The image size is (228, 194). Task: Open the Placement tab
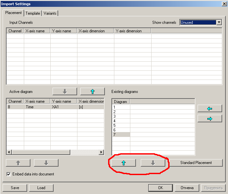click(14, 13)
